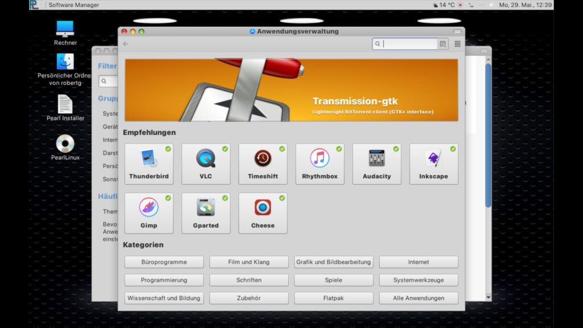Click the pill button at title bar right
The height and width of the screenshot is (328, 583).
point(457,32)
